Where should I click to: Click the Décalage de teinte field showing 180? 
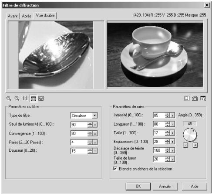[159, 150]
